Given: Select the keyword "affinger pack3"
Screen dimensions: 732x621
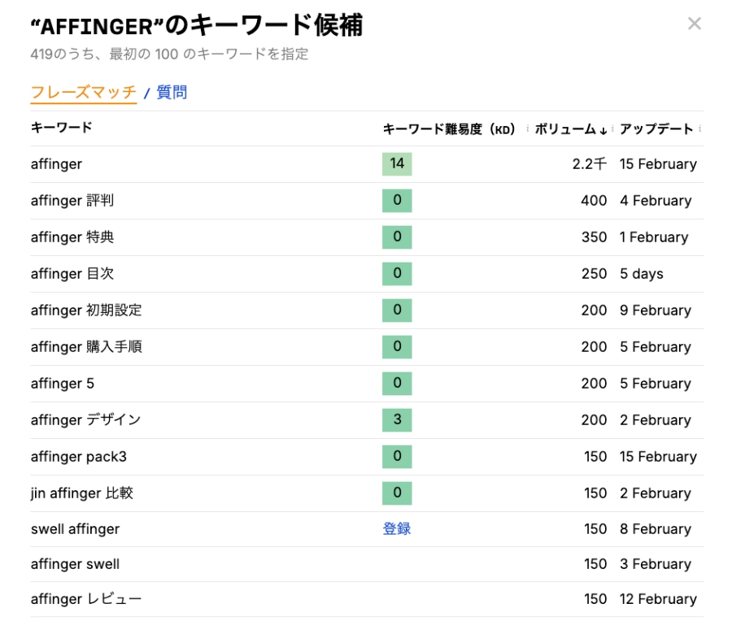Looking at the screenshot, I should click(x=79, y=456).
